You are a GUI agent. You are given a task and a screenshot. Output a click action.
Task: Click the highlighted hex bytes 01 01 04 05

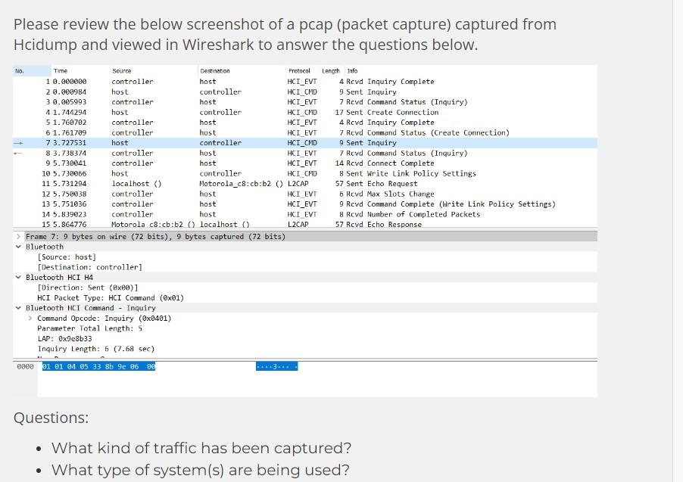[x=98, y=367]
